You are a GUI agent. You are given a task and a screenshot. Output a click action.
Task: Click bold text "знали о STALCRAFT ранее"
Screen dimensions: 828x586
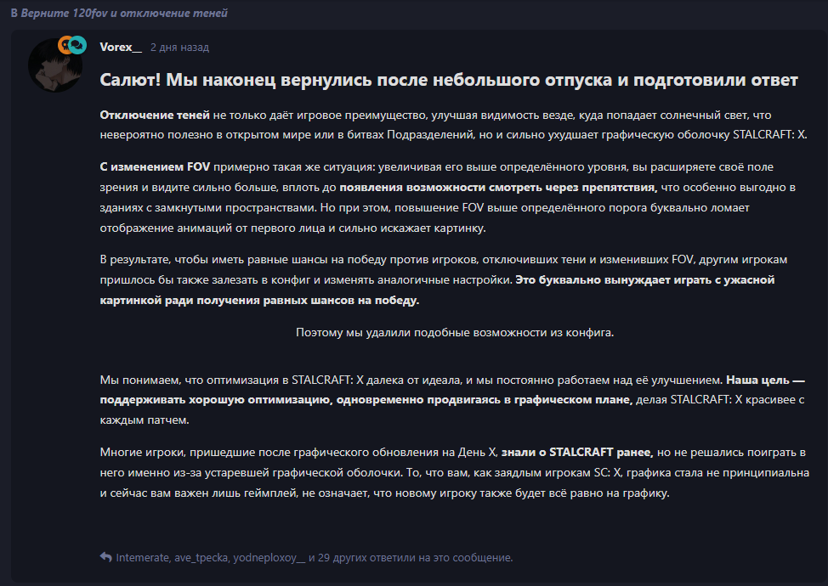[577, 452]
